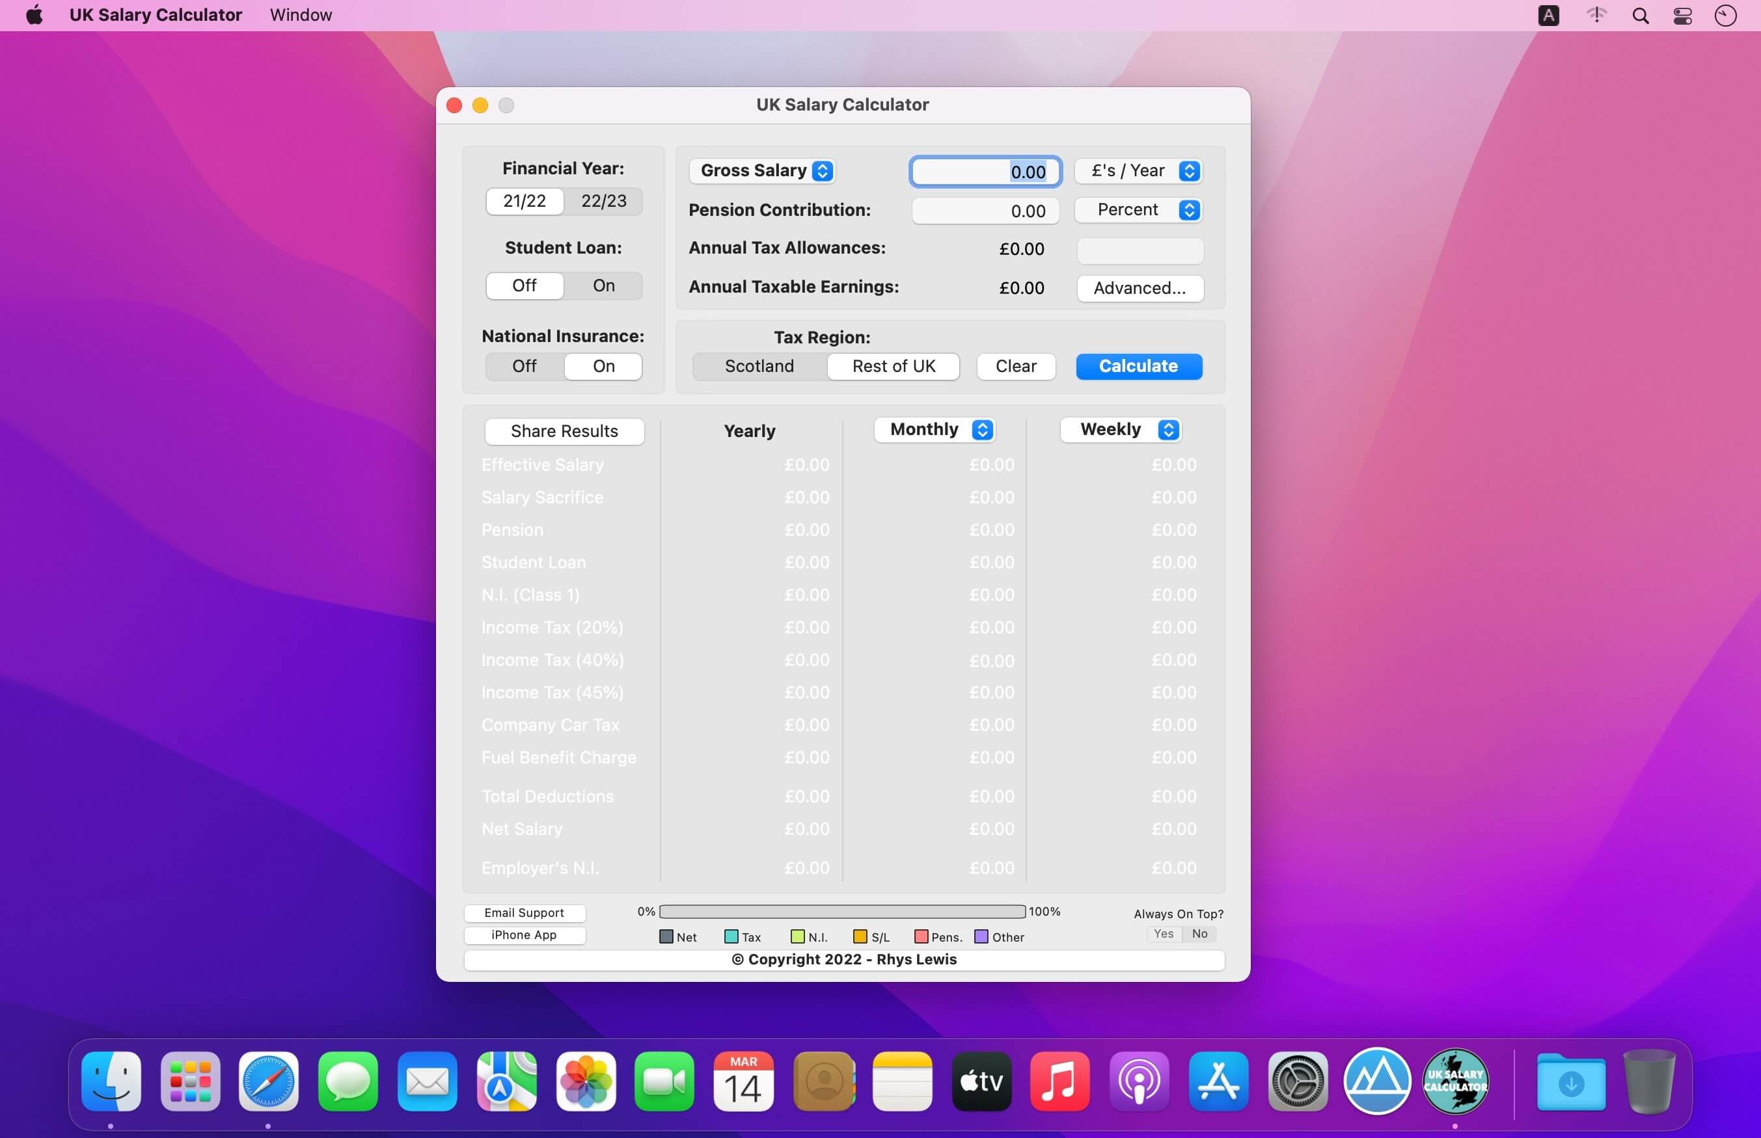
Task: Open Messages app in Dock
Action: pos(348,1082)
